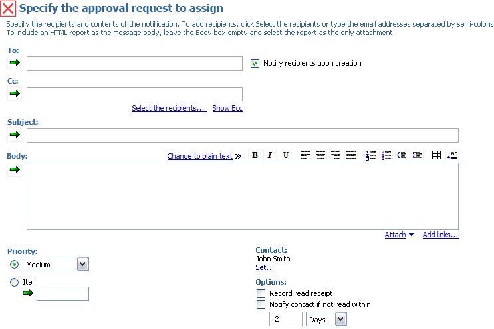The image size is (494, 329).
Task: Insert a table into the body
Action: point(436,155)
